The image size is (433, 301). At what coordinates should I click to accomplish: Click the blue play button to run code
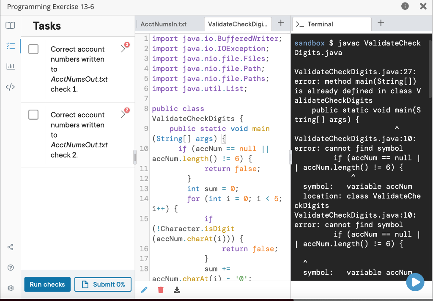tap(415, 282)
